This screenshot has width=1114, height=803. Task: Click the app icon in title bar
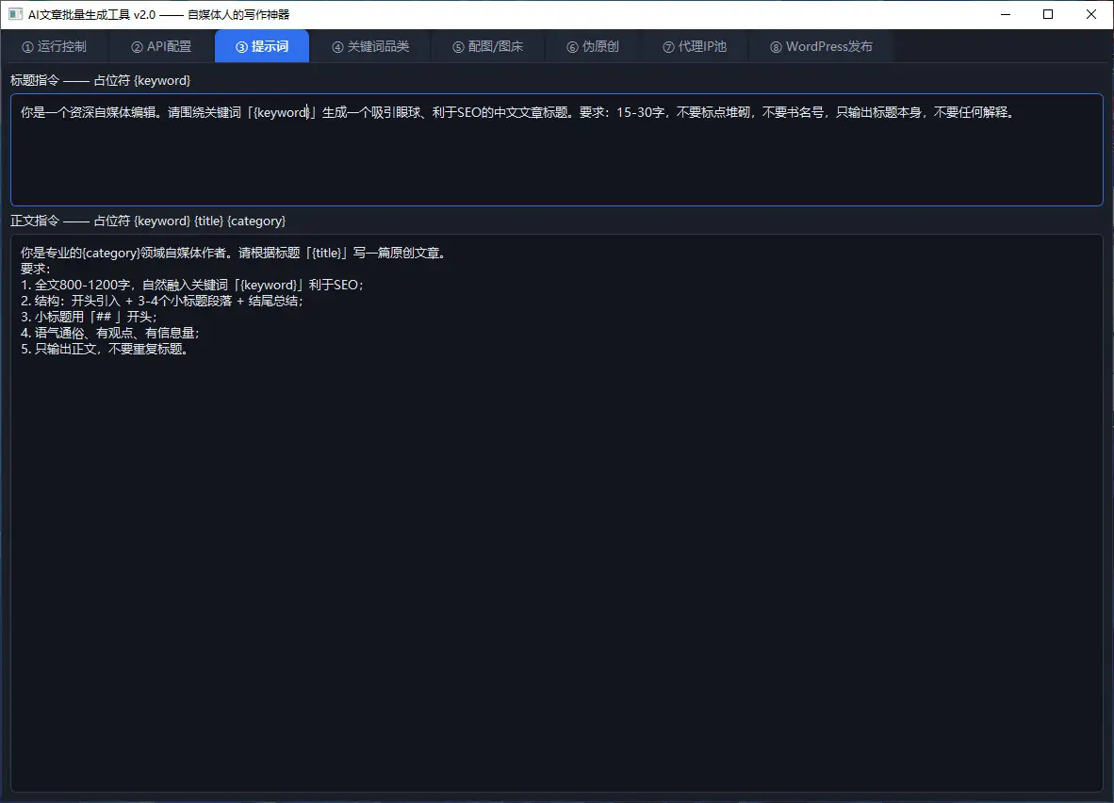click(x=15, y=14)
